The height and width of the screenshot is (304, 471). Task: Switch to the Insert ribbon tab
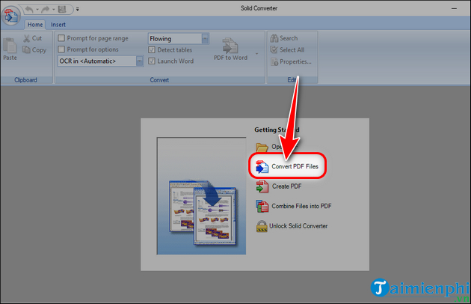(x=58, y=25)
